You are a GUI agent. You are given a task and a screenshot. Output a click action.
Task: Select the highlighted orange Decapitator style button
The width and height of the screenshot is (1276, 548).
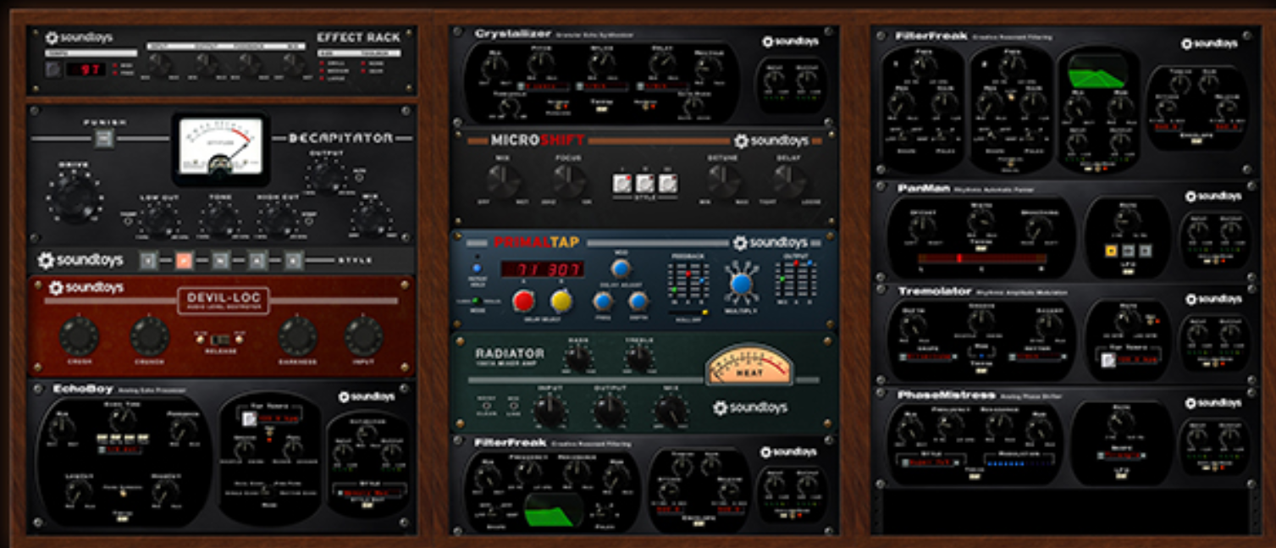click(x=183, y=260)
